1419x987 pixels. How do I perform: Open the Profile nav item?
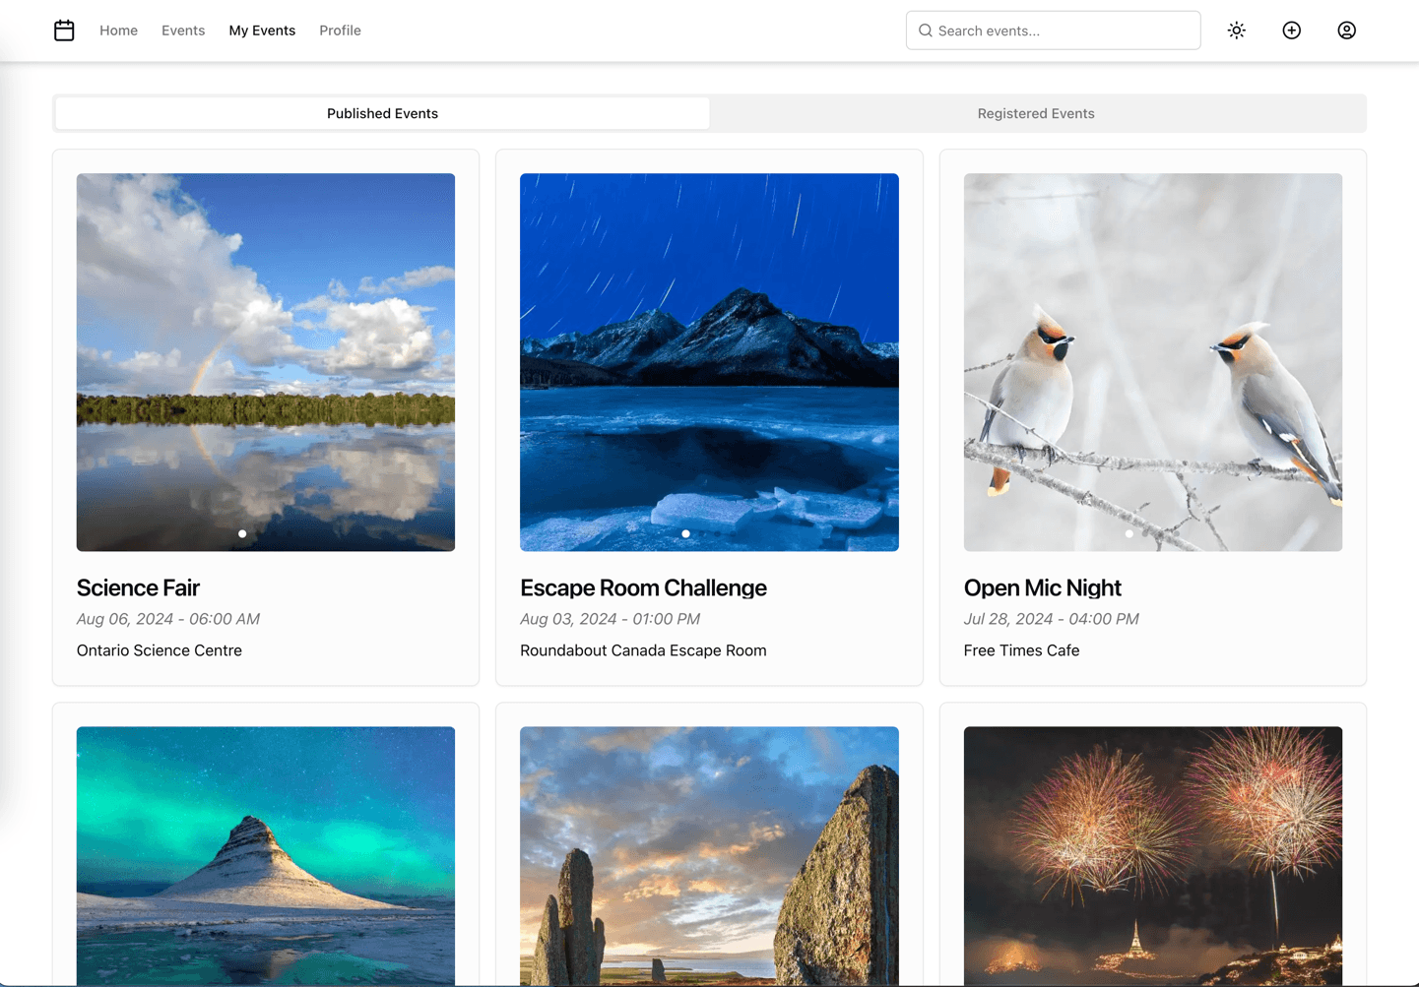(340, 31)
